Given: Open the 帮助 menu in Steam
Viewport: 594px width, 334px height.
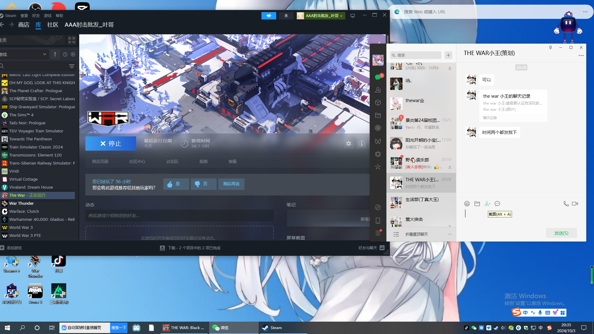Looking at the screenshot, I should (x=59, y=15).
